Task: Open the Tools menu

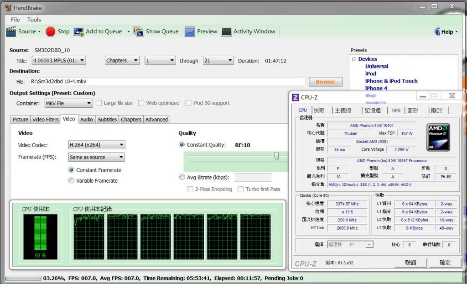Action: tap(34, 20)
